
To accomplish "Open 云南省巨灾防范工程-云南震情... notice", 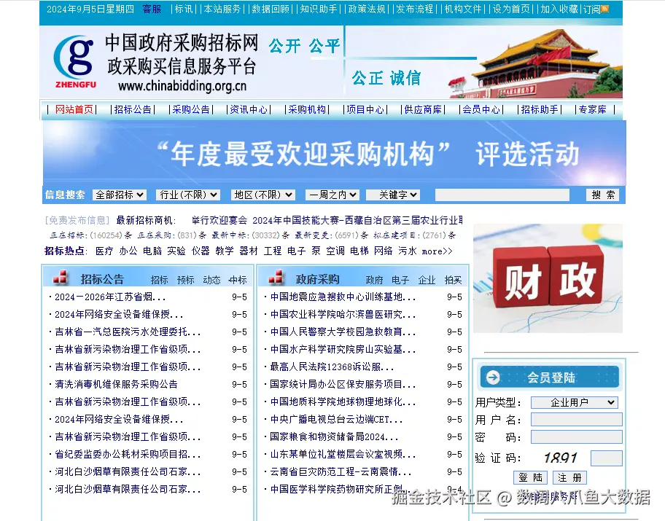I will (341, 471).
